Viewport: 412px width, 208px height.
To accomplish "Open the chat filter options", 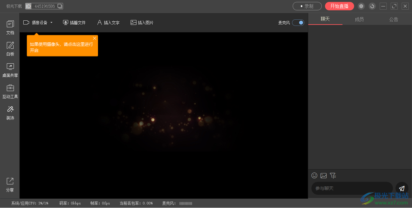I will point(333,175).
